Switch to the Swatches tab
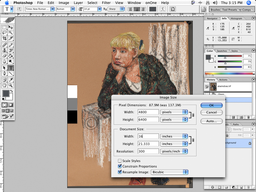 [222, 51]
